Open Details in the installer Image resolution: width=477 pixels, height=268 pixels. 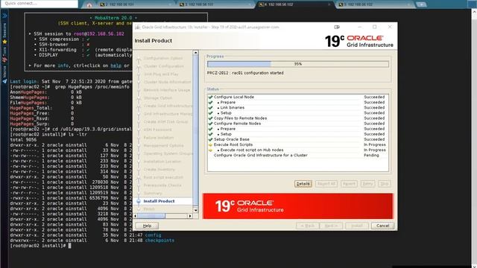point(303,184)
